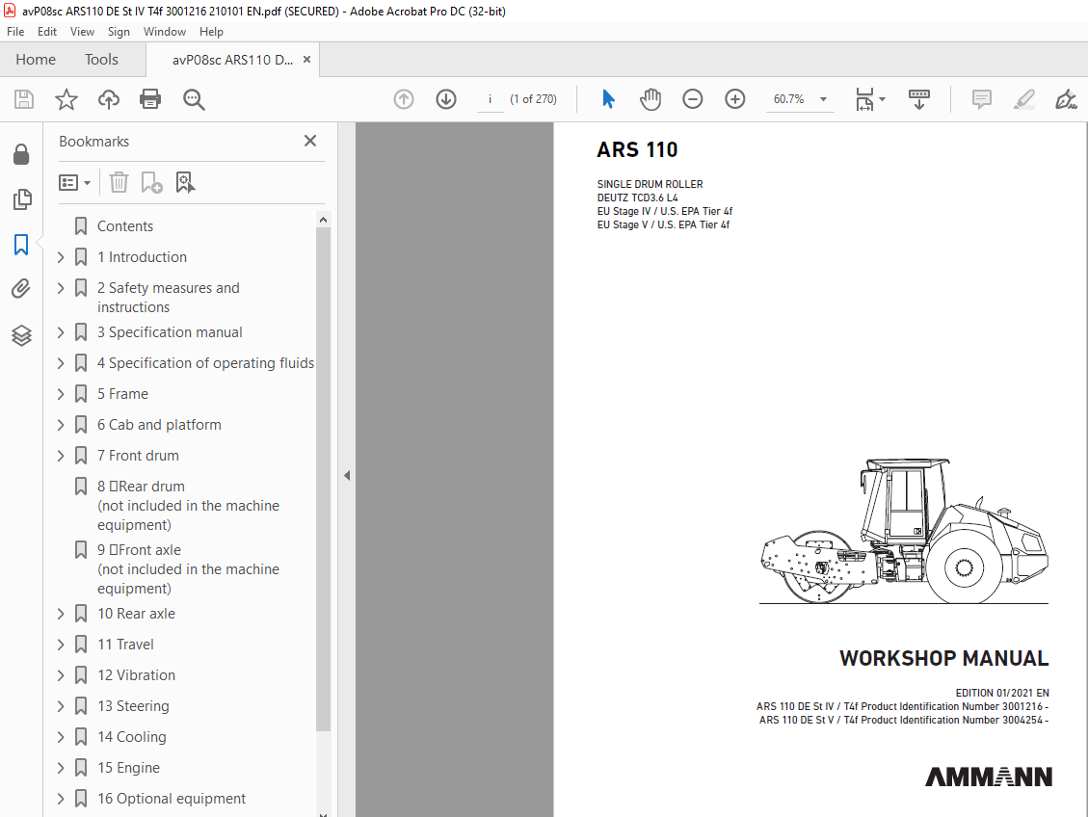Expand 6 Cab and platform bookmark
This screenshot has height=817, width=1088.
coord(61,425)
